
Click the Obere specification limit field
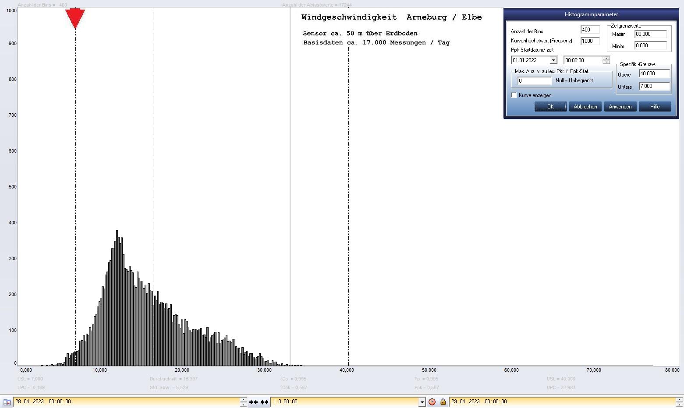coord(654,74)
